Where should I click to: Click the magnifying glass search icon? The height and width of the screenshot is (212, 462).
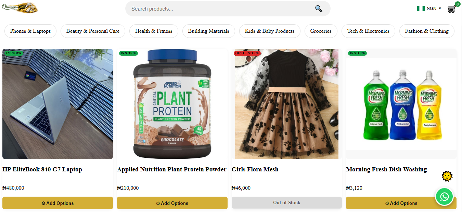(319, 9)
